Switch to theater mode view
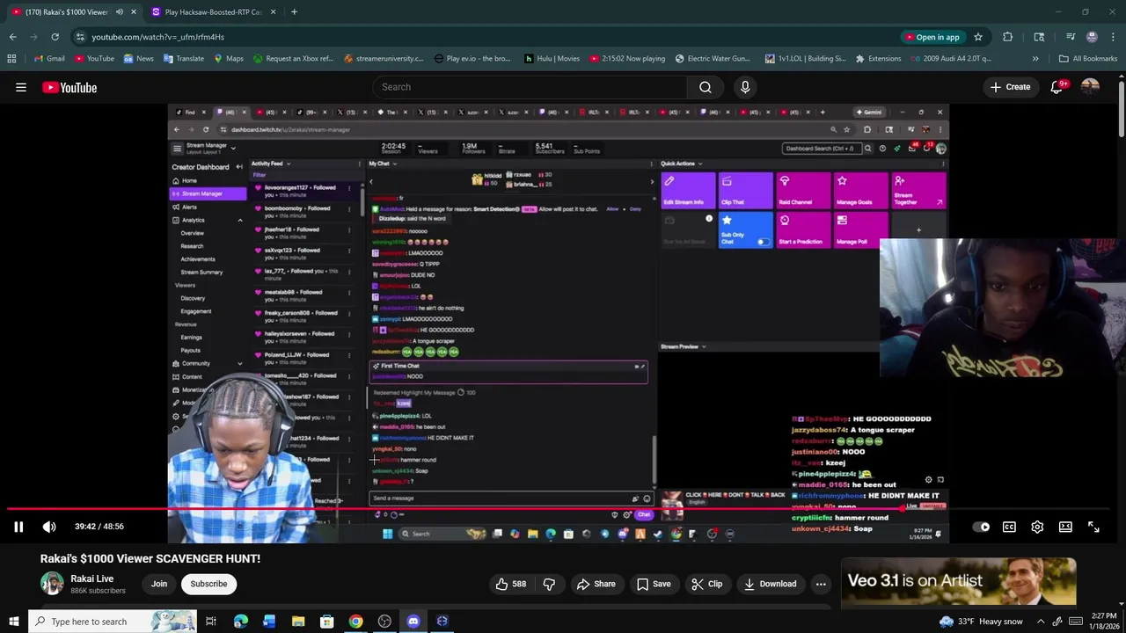This screenshot has width=1126, height=633. pos(1065,527)
